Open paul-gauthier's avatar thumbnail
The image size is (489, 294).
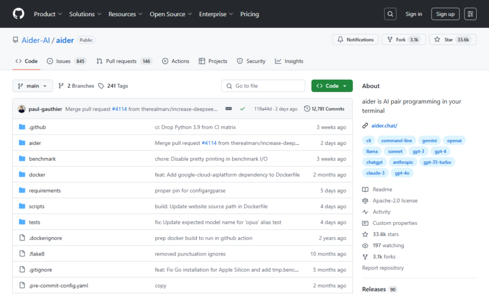(x=22, y=109)
